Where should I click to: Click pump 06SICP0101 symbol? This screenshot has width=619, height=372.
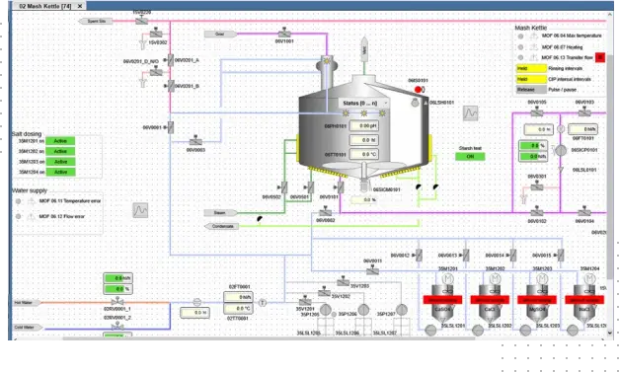click(x=560, y=150)
